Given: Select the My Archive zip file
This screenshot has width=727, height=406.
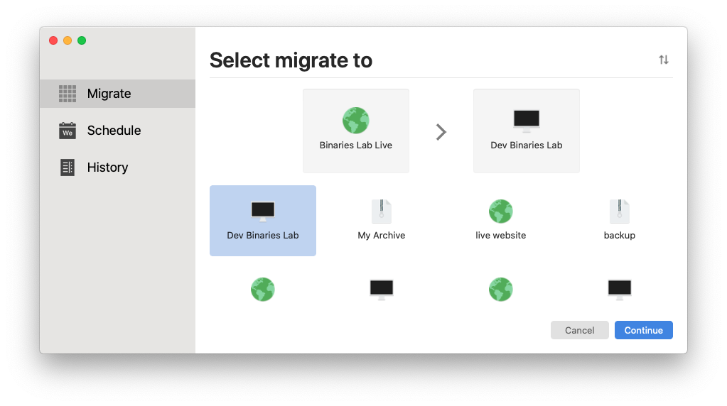Looking at the screenshot, I should pos(382,221).
